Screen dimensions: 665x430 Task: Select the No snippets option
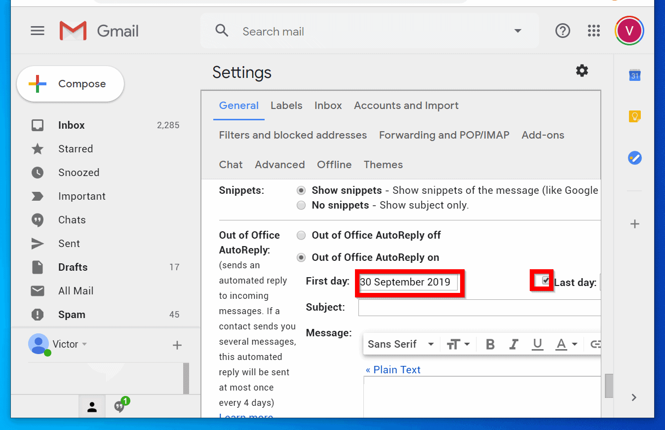301,205
